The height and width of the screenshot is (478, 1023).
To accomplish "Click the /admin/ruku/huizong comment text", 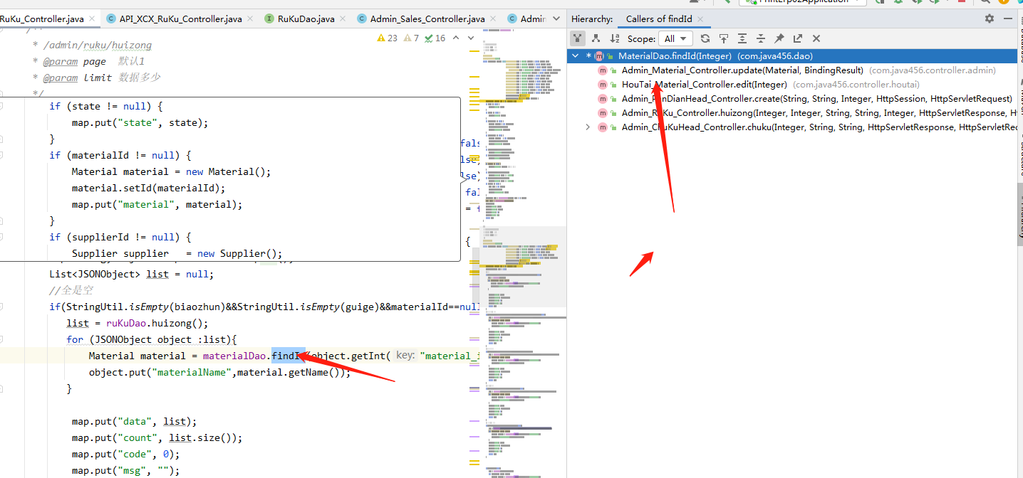I will (98, 46).
